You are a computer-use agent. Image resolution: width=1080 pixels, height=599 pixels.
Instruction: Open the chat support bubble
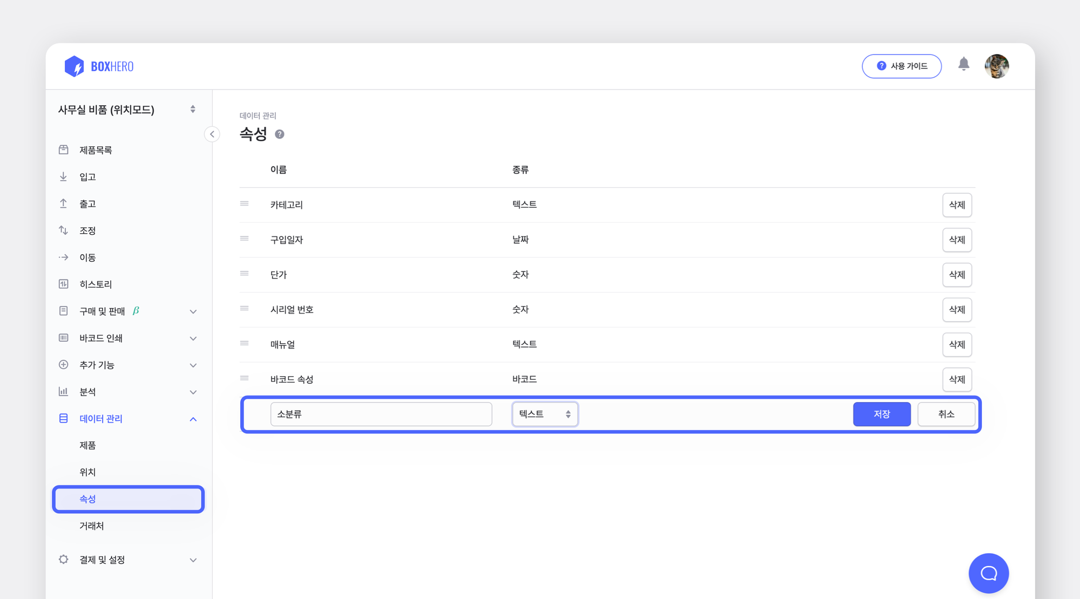(x=989, y=573)
